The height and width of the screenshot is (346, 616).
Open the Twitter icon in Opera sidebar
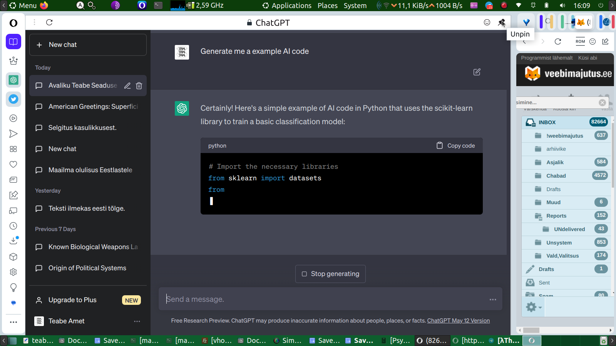click(13, 99)
